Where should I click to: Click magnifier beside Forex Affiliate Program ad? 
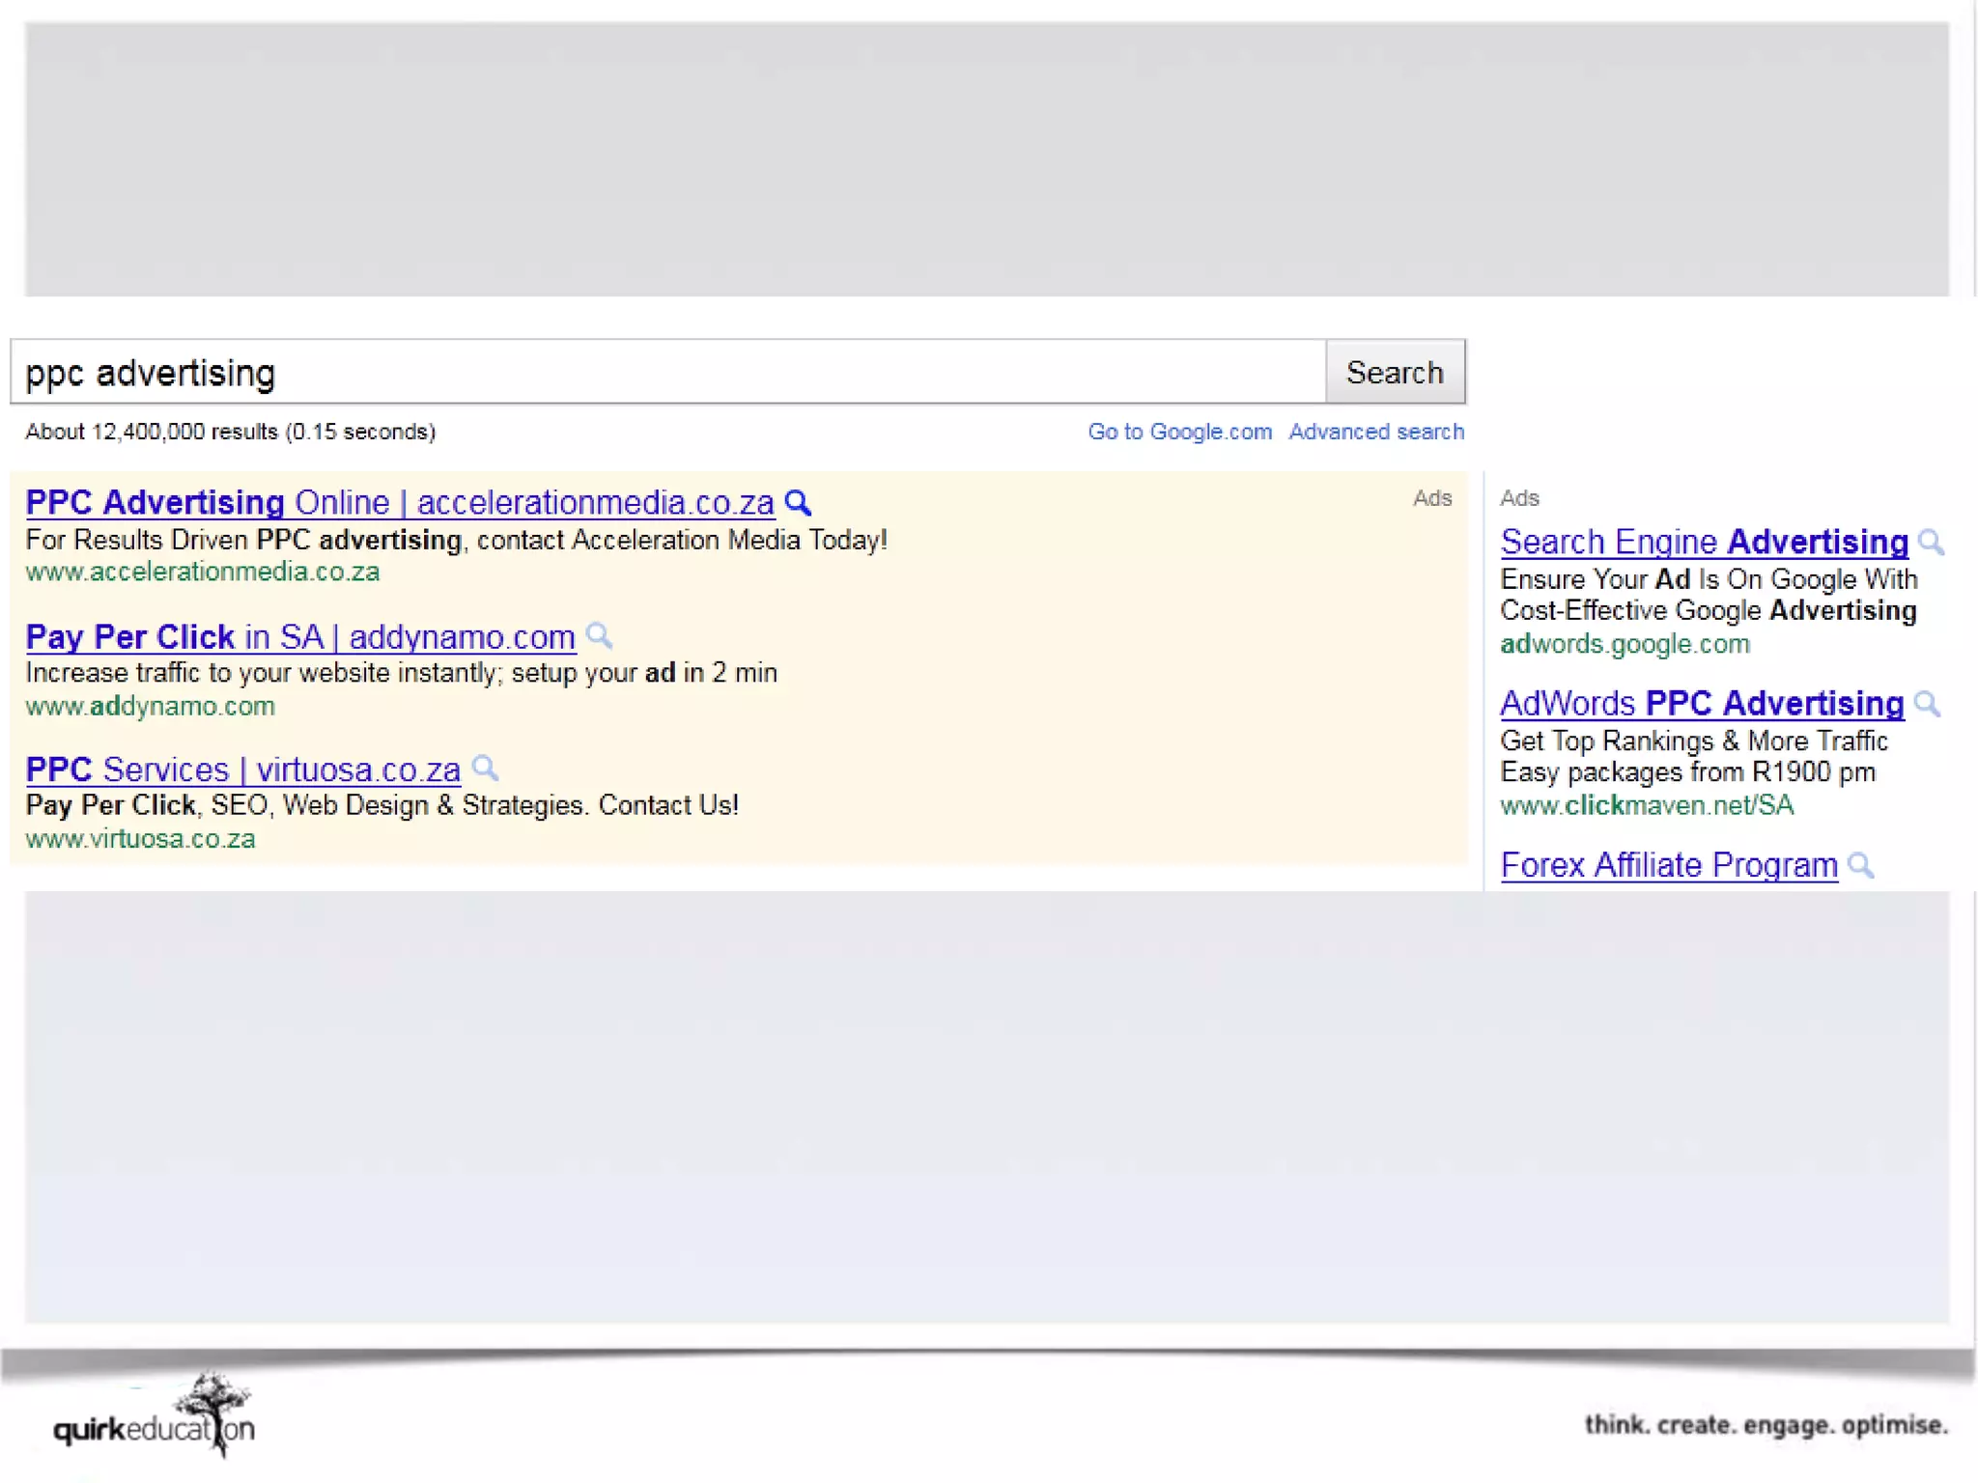[1860, 865]
